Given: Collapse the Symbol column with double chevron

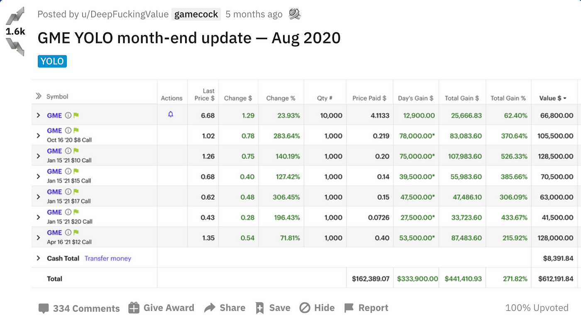Looking at the screenshot, I should pyautogui.click(x=39, y=96).
